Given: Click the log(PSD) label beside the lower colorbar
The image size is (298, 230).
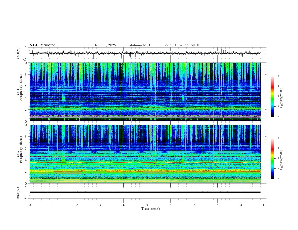Looking at the screenshot, I should [x=282, y=160].
